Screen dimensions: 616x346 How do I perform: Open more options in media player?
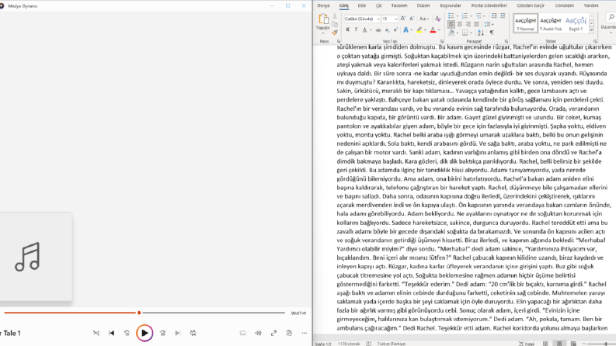[304, 333]
